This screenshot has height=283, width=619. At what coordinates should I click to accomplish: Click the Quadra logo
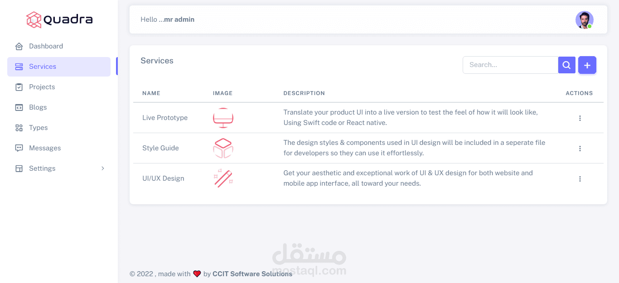(x=59, y=19)
